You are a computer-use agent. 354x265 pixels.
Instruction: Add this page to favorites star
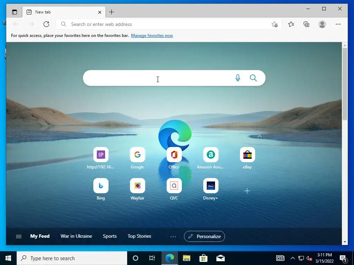274,24
